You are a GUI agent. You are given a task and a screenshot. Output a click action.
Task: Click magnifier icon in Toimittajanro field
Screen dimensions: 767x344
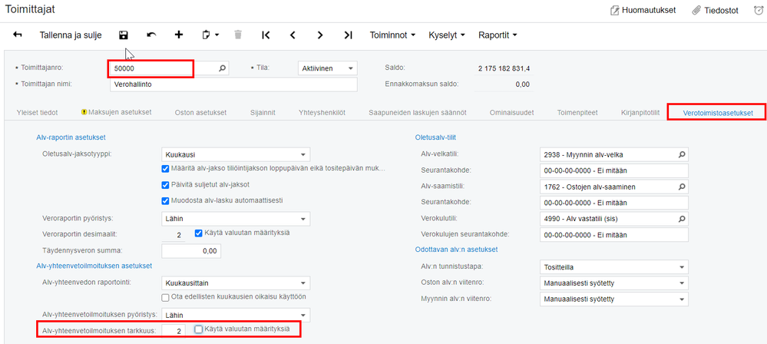[222, 68]
